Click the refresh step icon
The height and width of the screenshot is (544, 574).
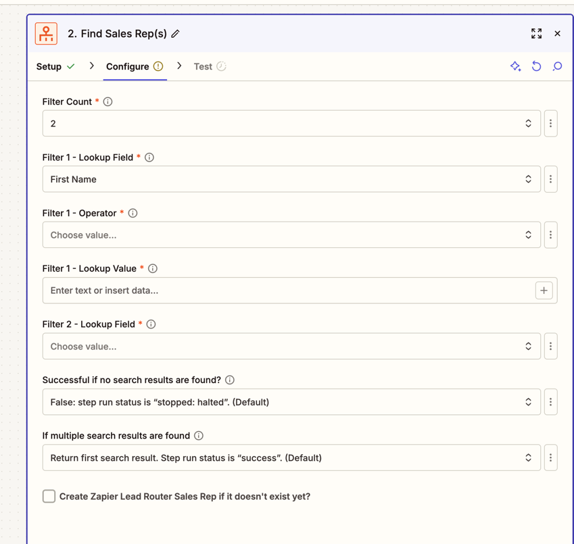[536, 66]
